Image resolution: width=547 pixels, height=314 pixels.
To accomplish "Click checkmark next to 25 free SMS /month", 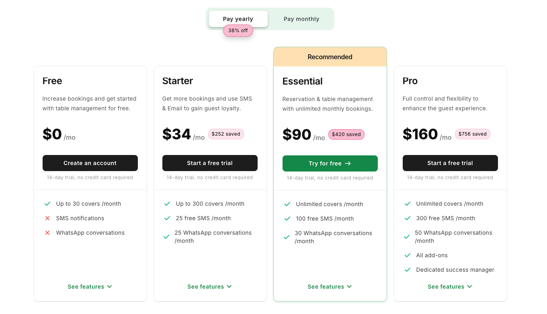I will tap(167, 219).
